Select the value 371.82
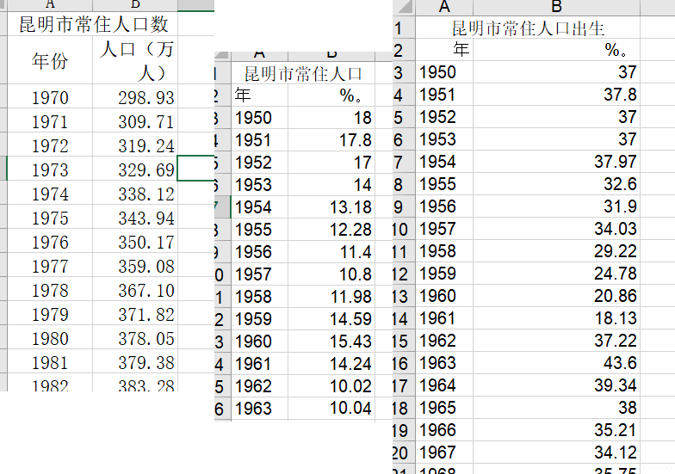Image resolution: width=675 pixels, height=474 pixels. click(x=135, y=313)
